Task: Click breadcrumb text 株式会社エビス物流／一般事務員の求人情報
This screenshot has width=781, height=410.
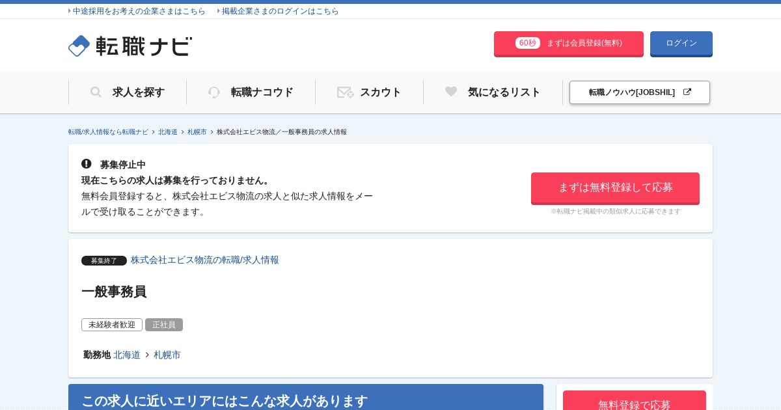Action: point(282,132)
